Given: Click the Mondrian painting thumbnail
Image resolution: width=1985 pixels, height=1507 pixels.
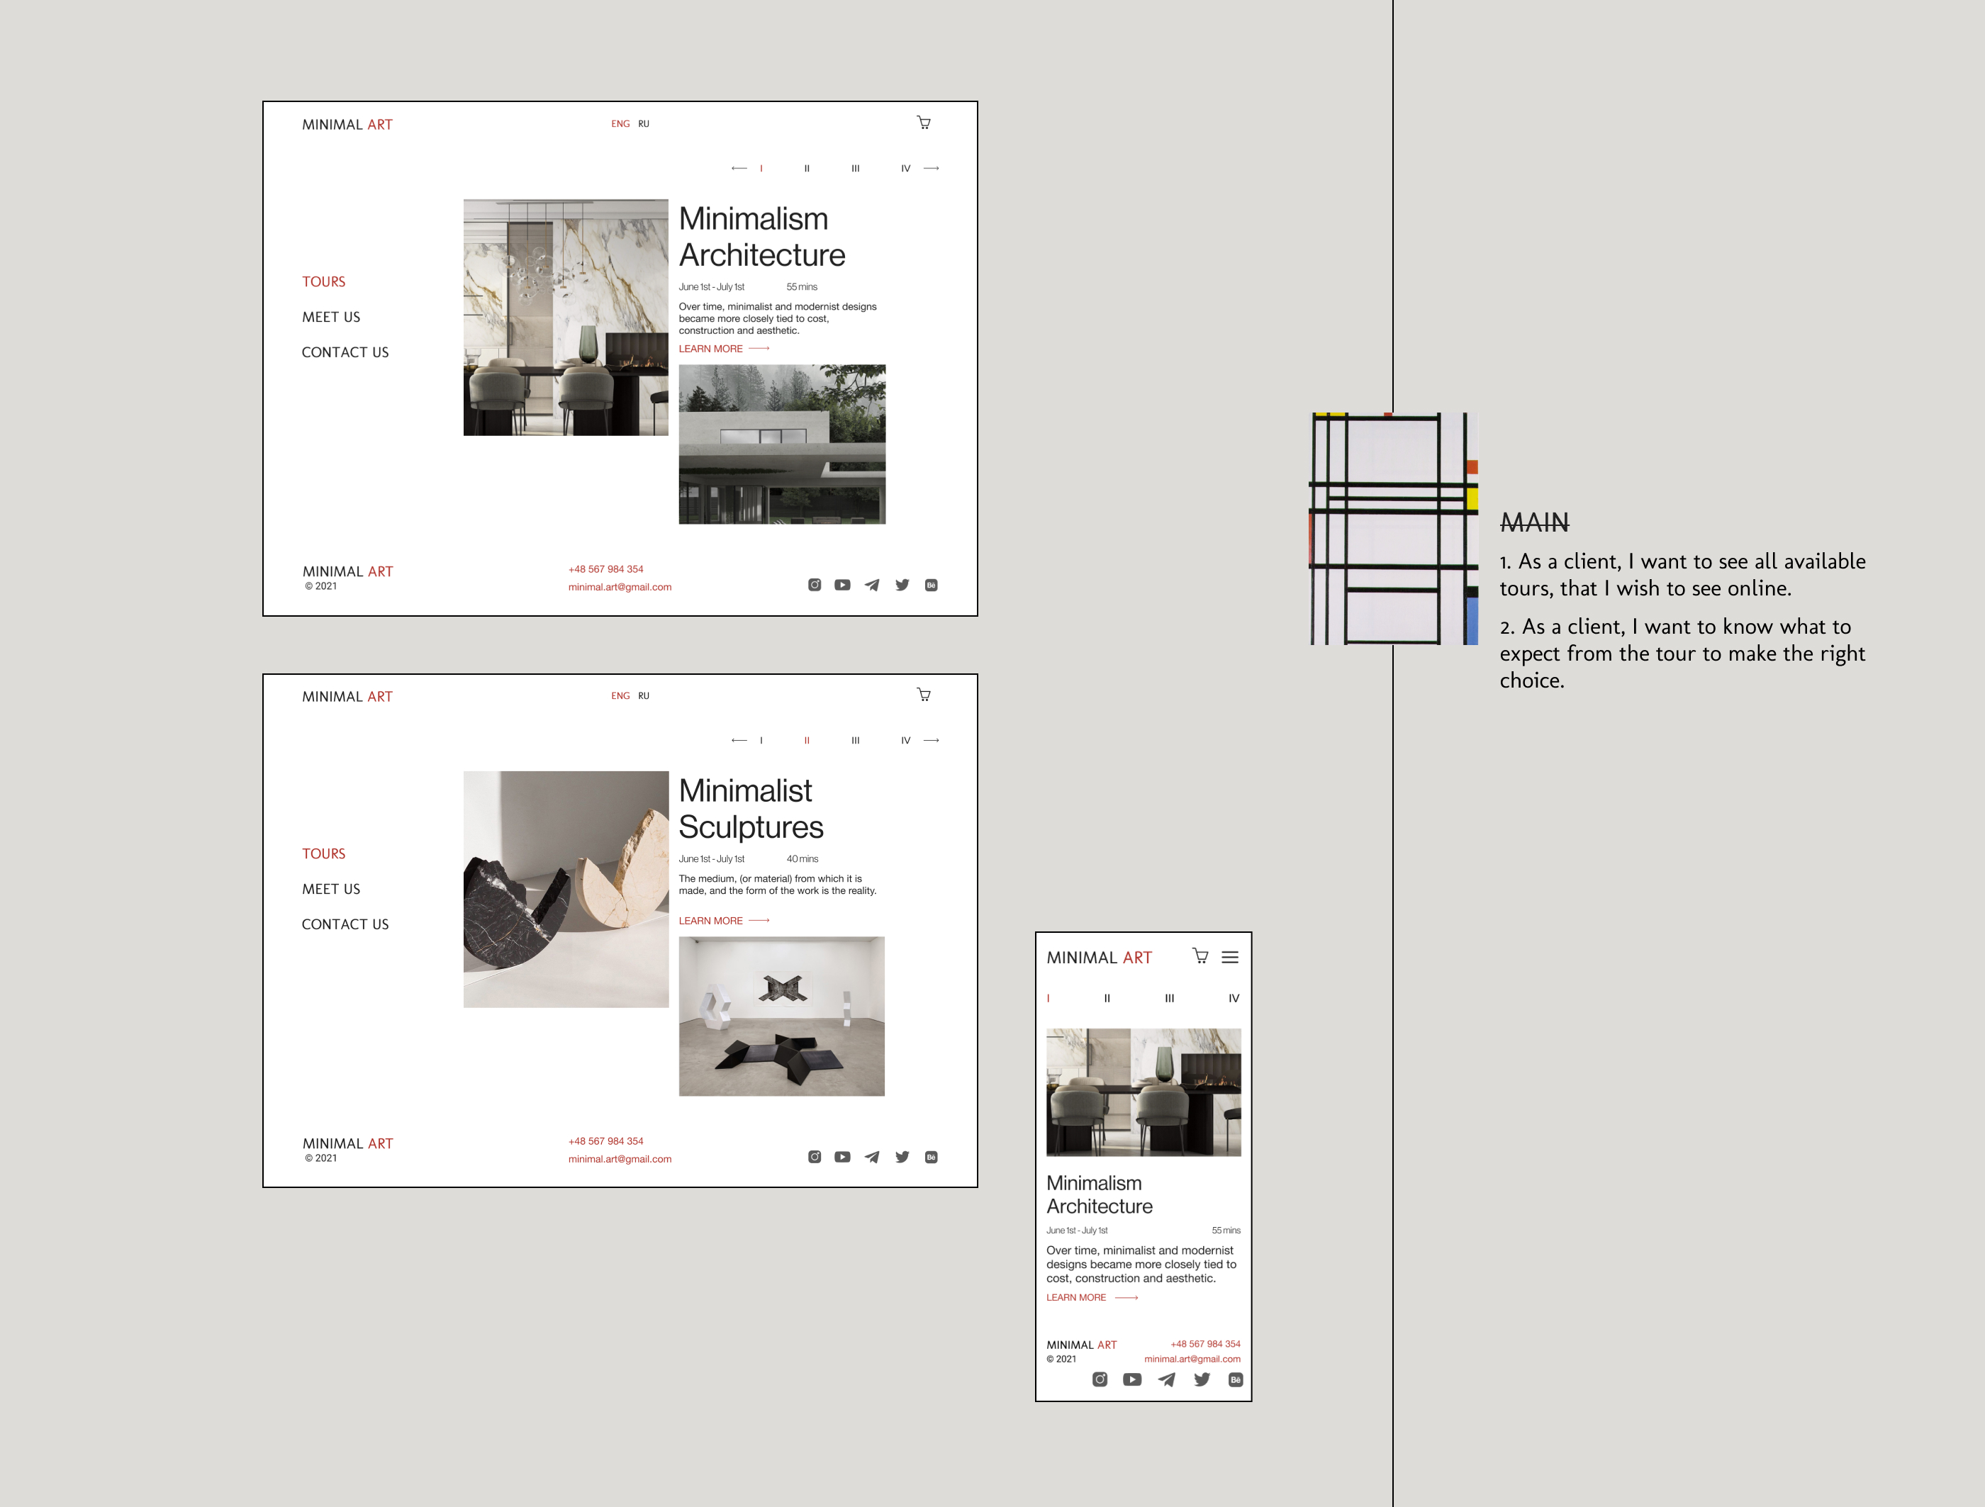Looking at the screenshot, I should coord(1393,528).
